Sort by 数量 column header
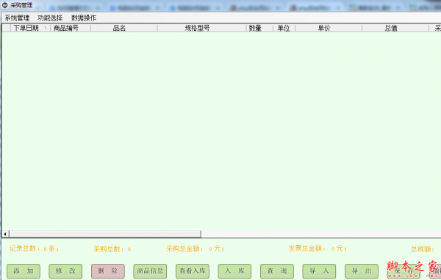The height and width of the screenshot is (280, 441). (x=260, y=28)
